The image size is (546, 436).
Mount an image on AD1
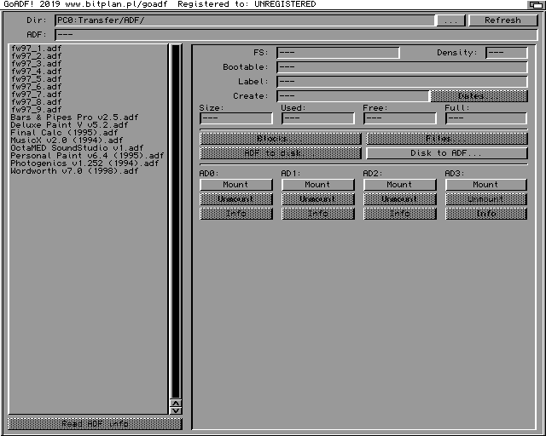318,185
